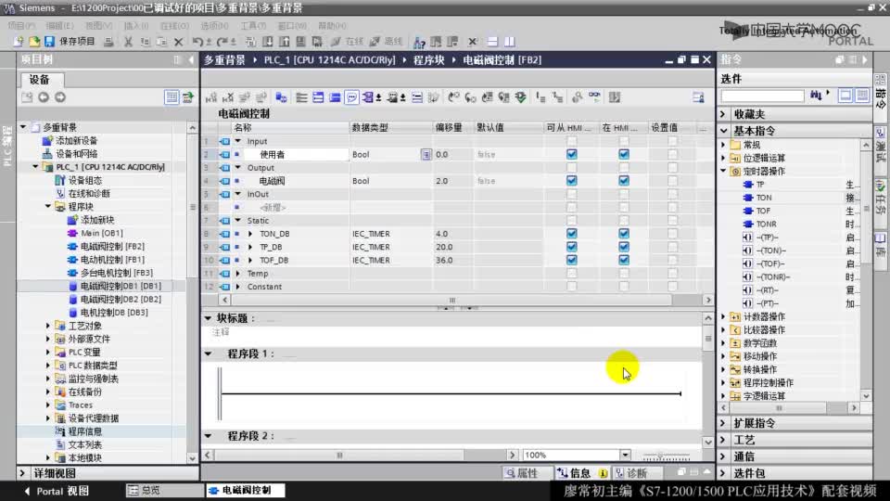Image resolution: width=890 pixels, height=501 pixels.
Task: Click the Forward arrow in project tree toolbar
Action: [x=60, y=97]
